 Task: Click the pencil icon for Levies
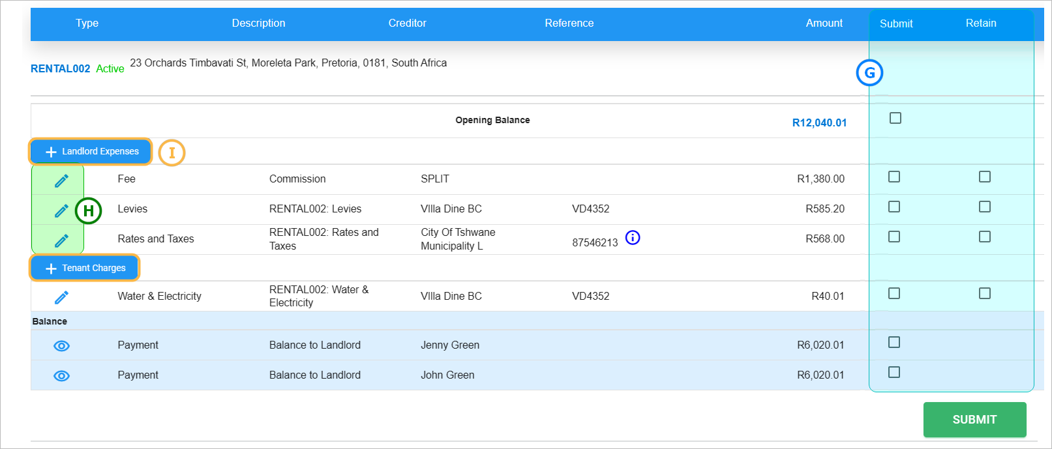[x=61, y=210]
